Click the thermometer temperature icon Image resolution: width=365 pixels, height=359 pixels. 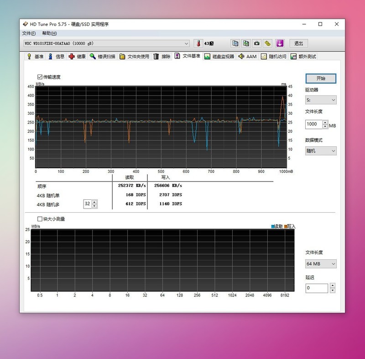[x=198, y=43]
